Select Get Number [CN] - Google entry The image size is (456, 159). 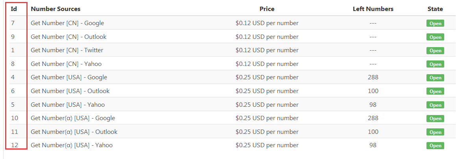(67, 23)
